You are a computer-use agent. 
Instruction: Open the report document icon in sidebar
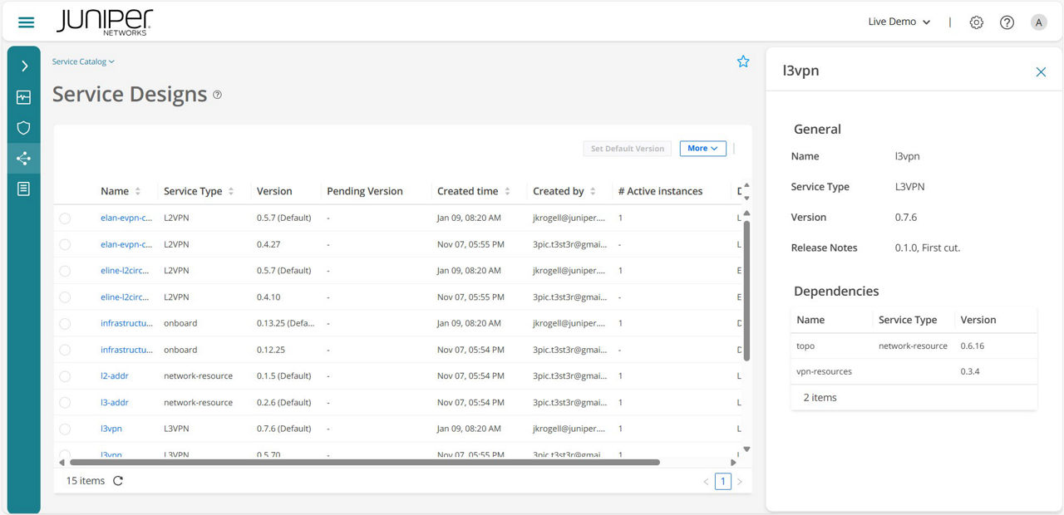(x=23, y=189)
